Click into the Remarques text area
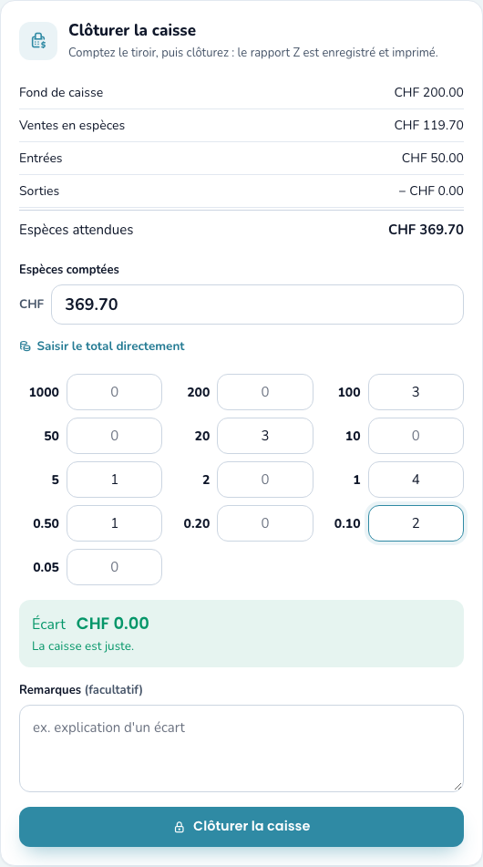 coord(241,748)
